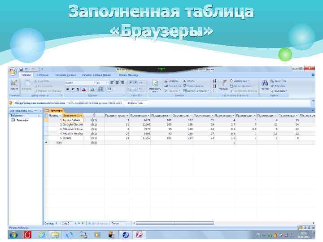This screenshot has width=323, height=242.
Task: Open Internet Explorer on the taskbar
Action: [x=42, y=235]
